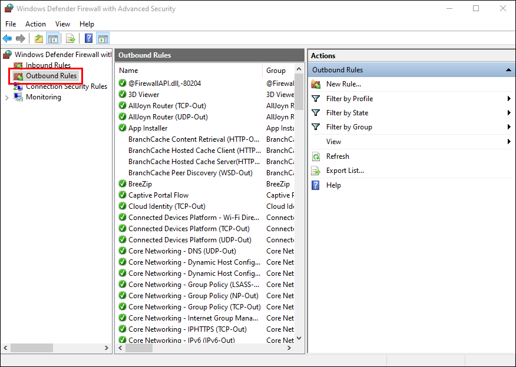Click the firewall app icon in title bar
Viewport: 516px width, 367px height.
point(9,8)
